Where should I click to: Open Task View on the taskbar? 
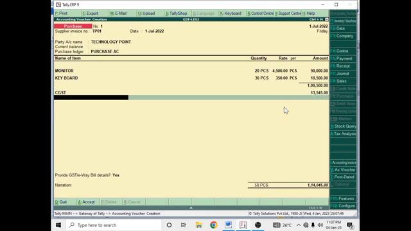click(x=184, y=225)
